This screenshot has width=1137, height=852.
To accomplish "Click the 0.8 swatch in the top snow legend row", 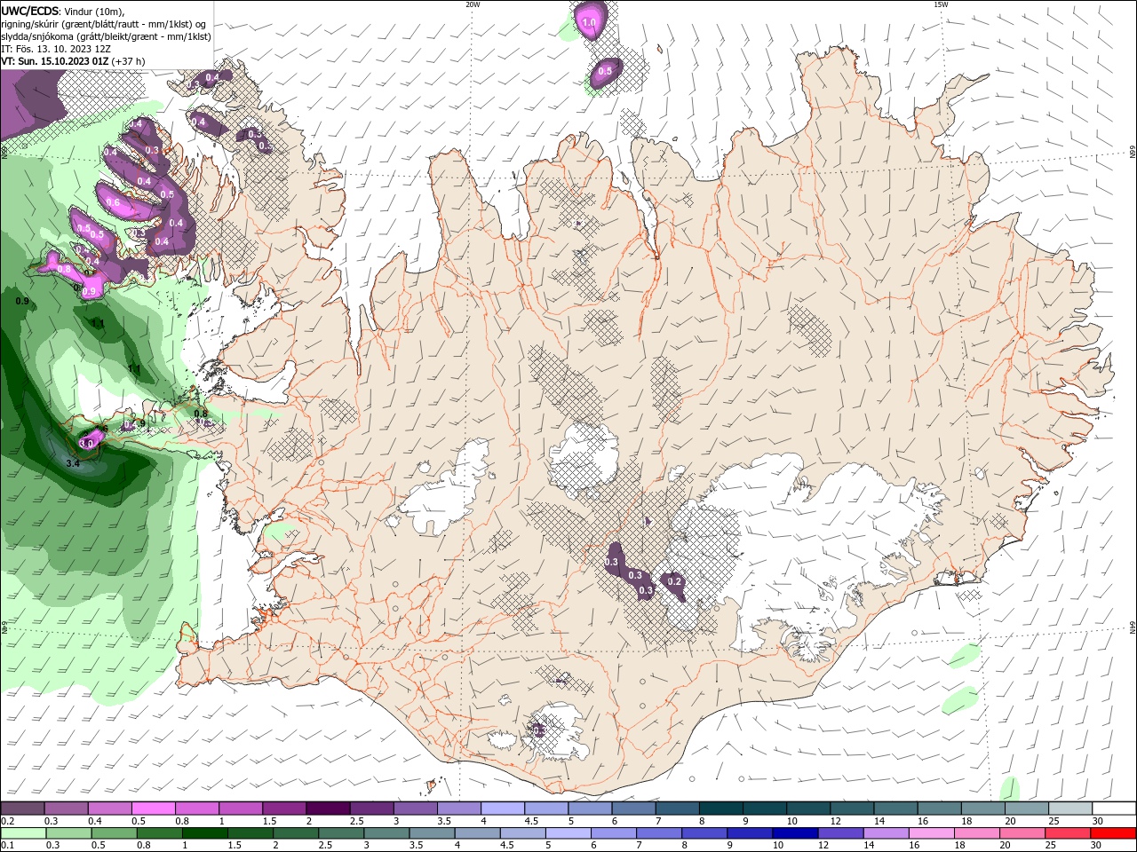I will point(196,809).
